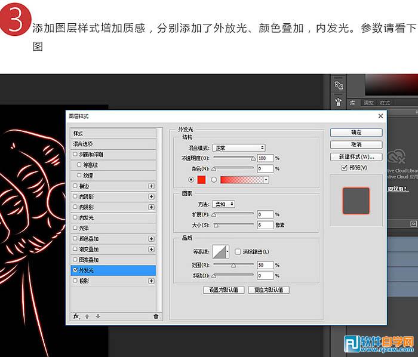The image size is (418, 357).
Task: Click the brush presets icon in the side strip
Action: tap(339, 101)
